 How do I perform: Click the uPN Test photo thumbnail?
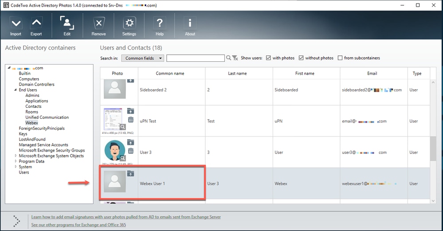tap(113, 119)
